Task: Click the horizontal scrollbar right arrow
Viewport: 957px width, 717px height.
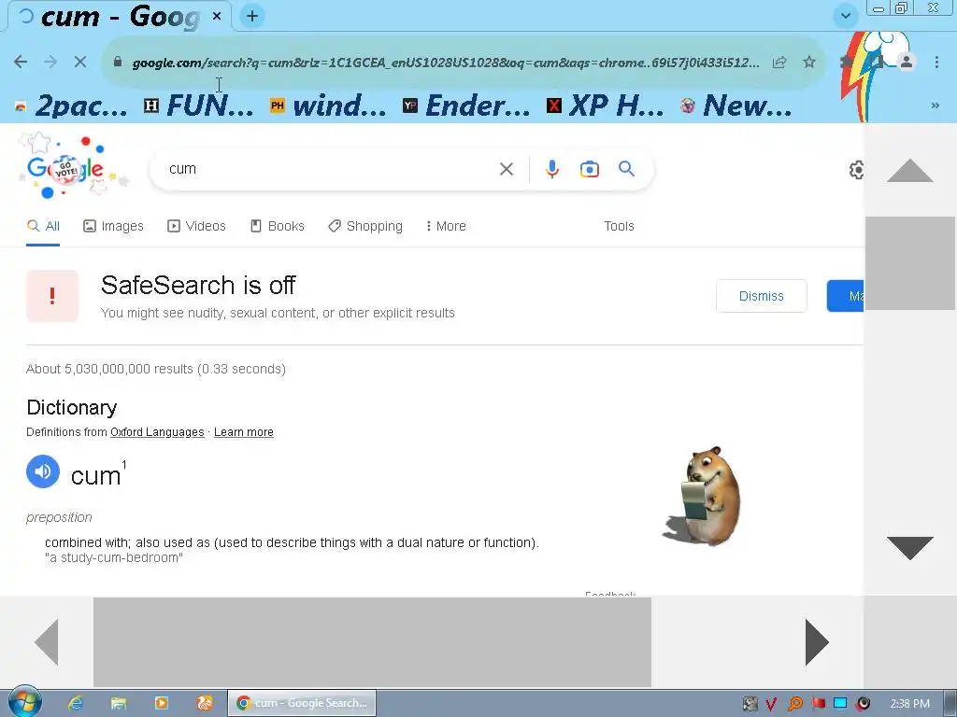Action: 817,642
